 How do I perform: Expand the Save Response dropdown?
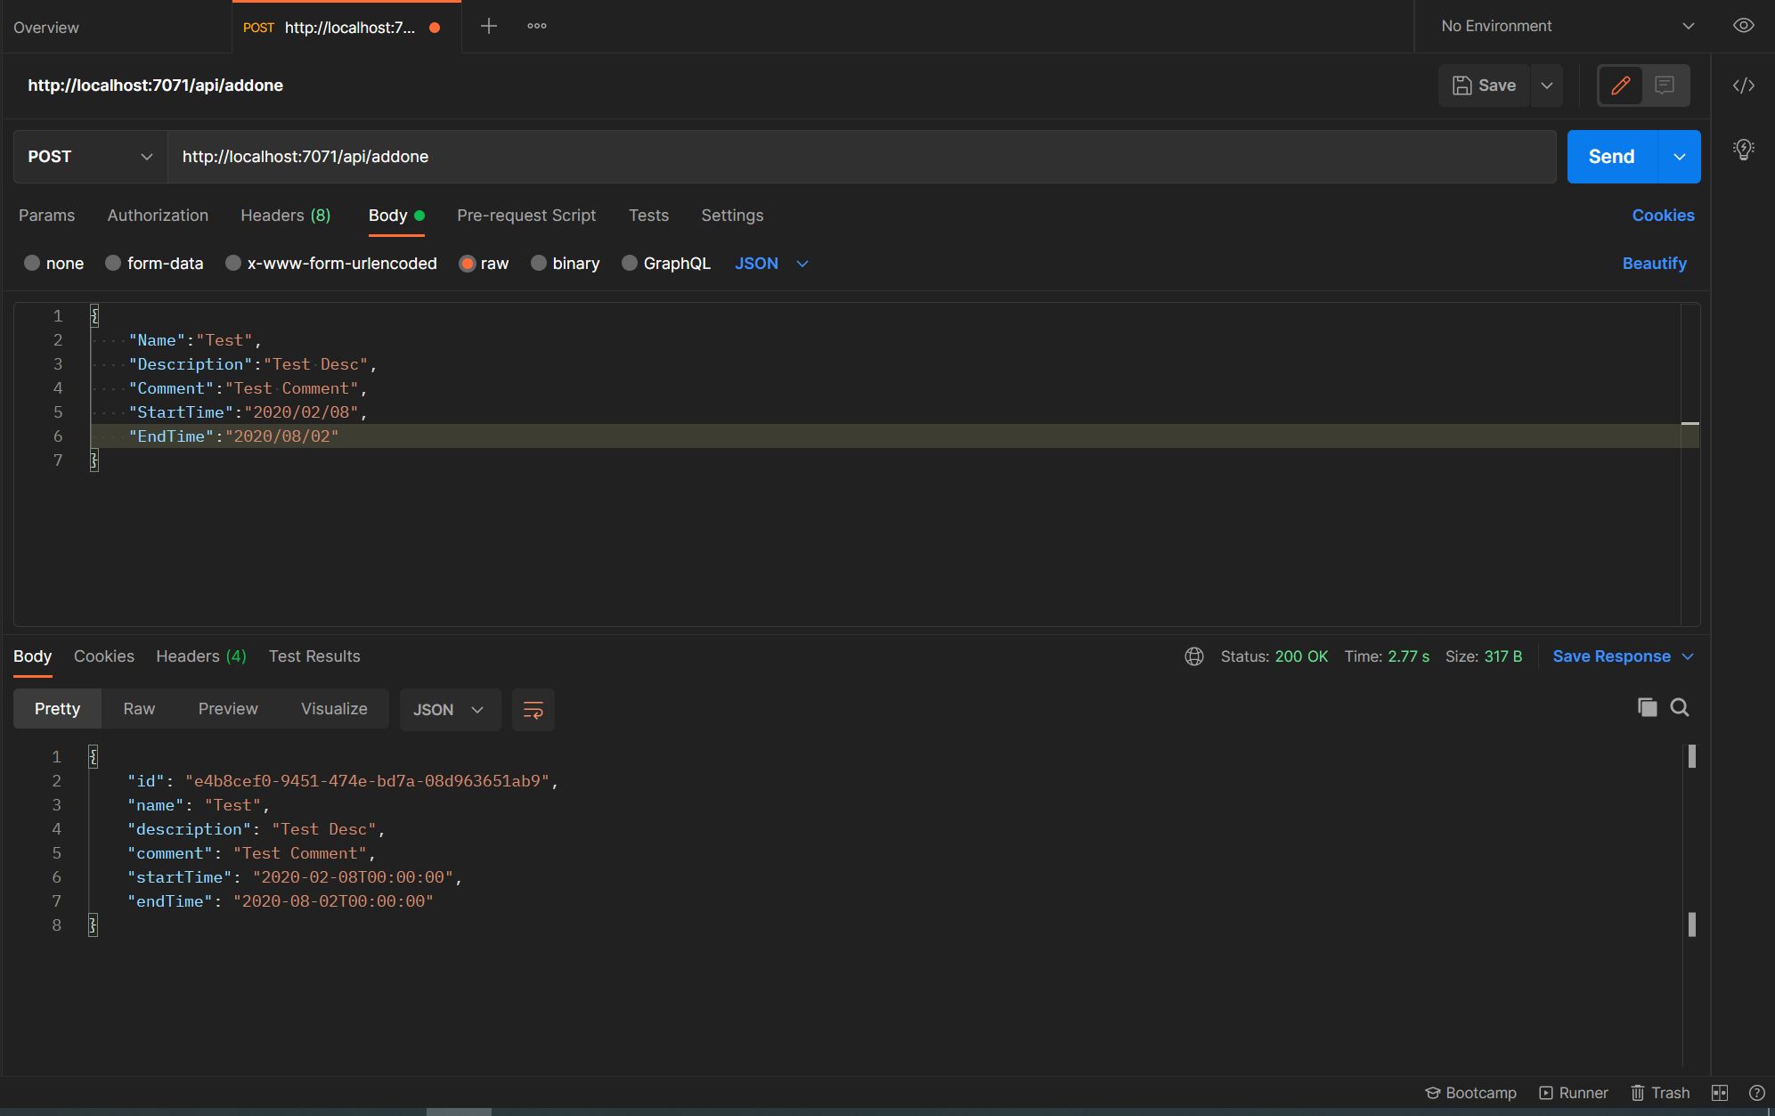coord(1623,656)
